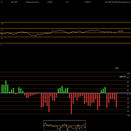The image size is (131, 131).
Task: Click the RSI axis label 50
Action: [x=2, y=34]
